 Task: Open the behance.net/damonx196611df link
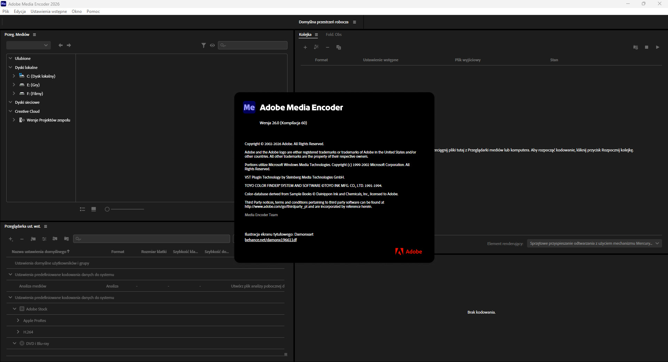270,240
